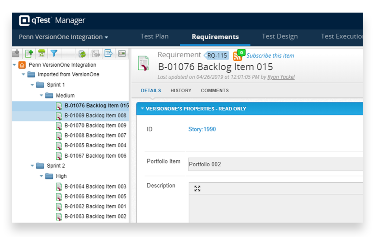Click the Subscribe this item link

(270, 56)
